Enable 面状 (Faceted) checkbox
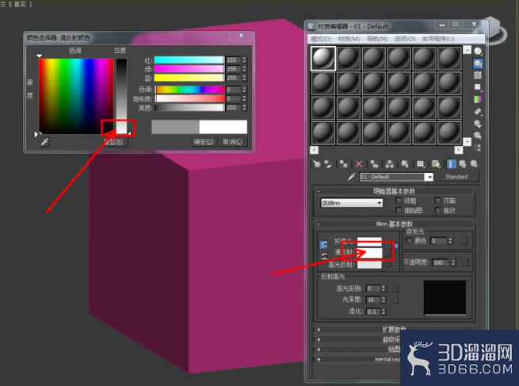 (x=437, y=210)
